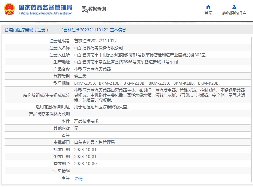The width and height of the screenshot is (253, 187).
Task: Click the 生效日期 row label
Action: [x=62, y=157]
